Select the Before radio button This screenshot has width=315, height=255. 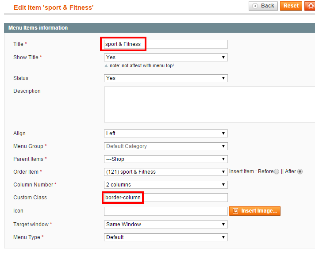point(277,171)
